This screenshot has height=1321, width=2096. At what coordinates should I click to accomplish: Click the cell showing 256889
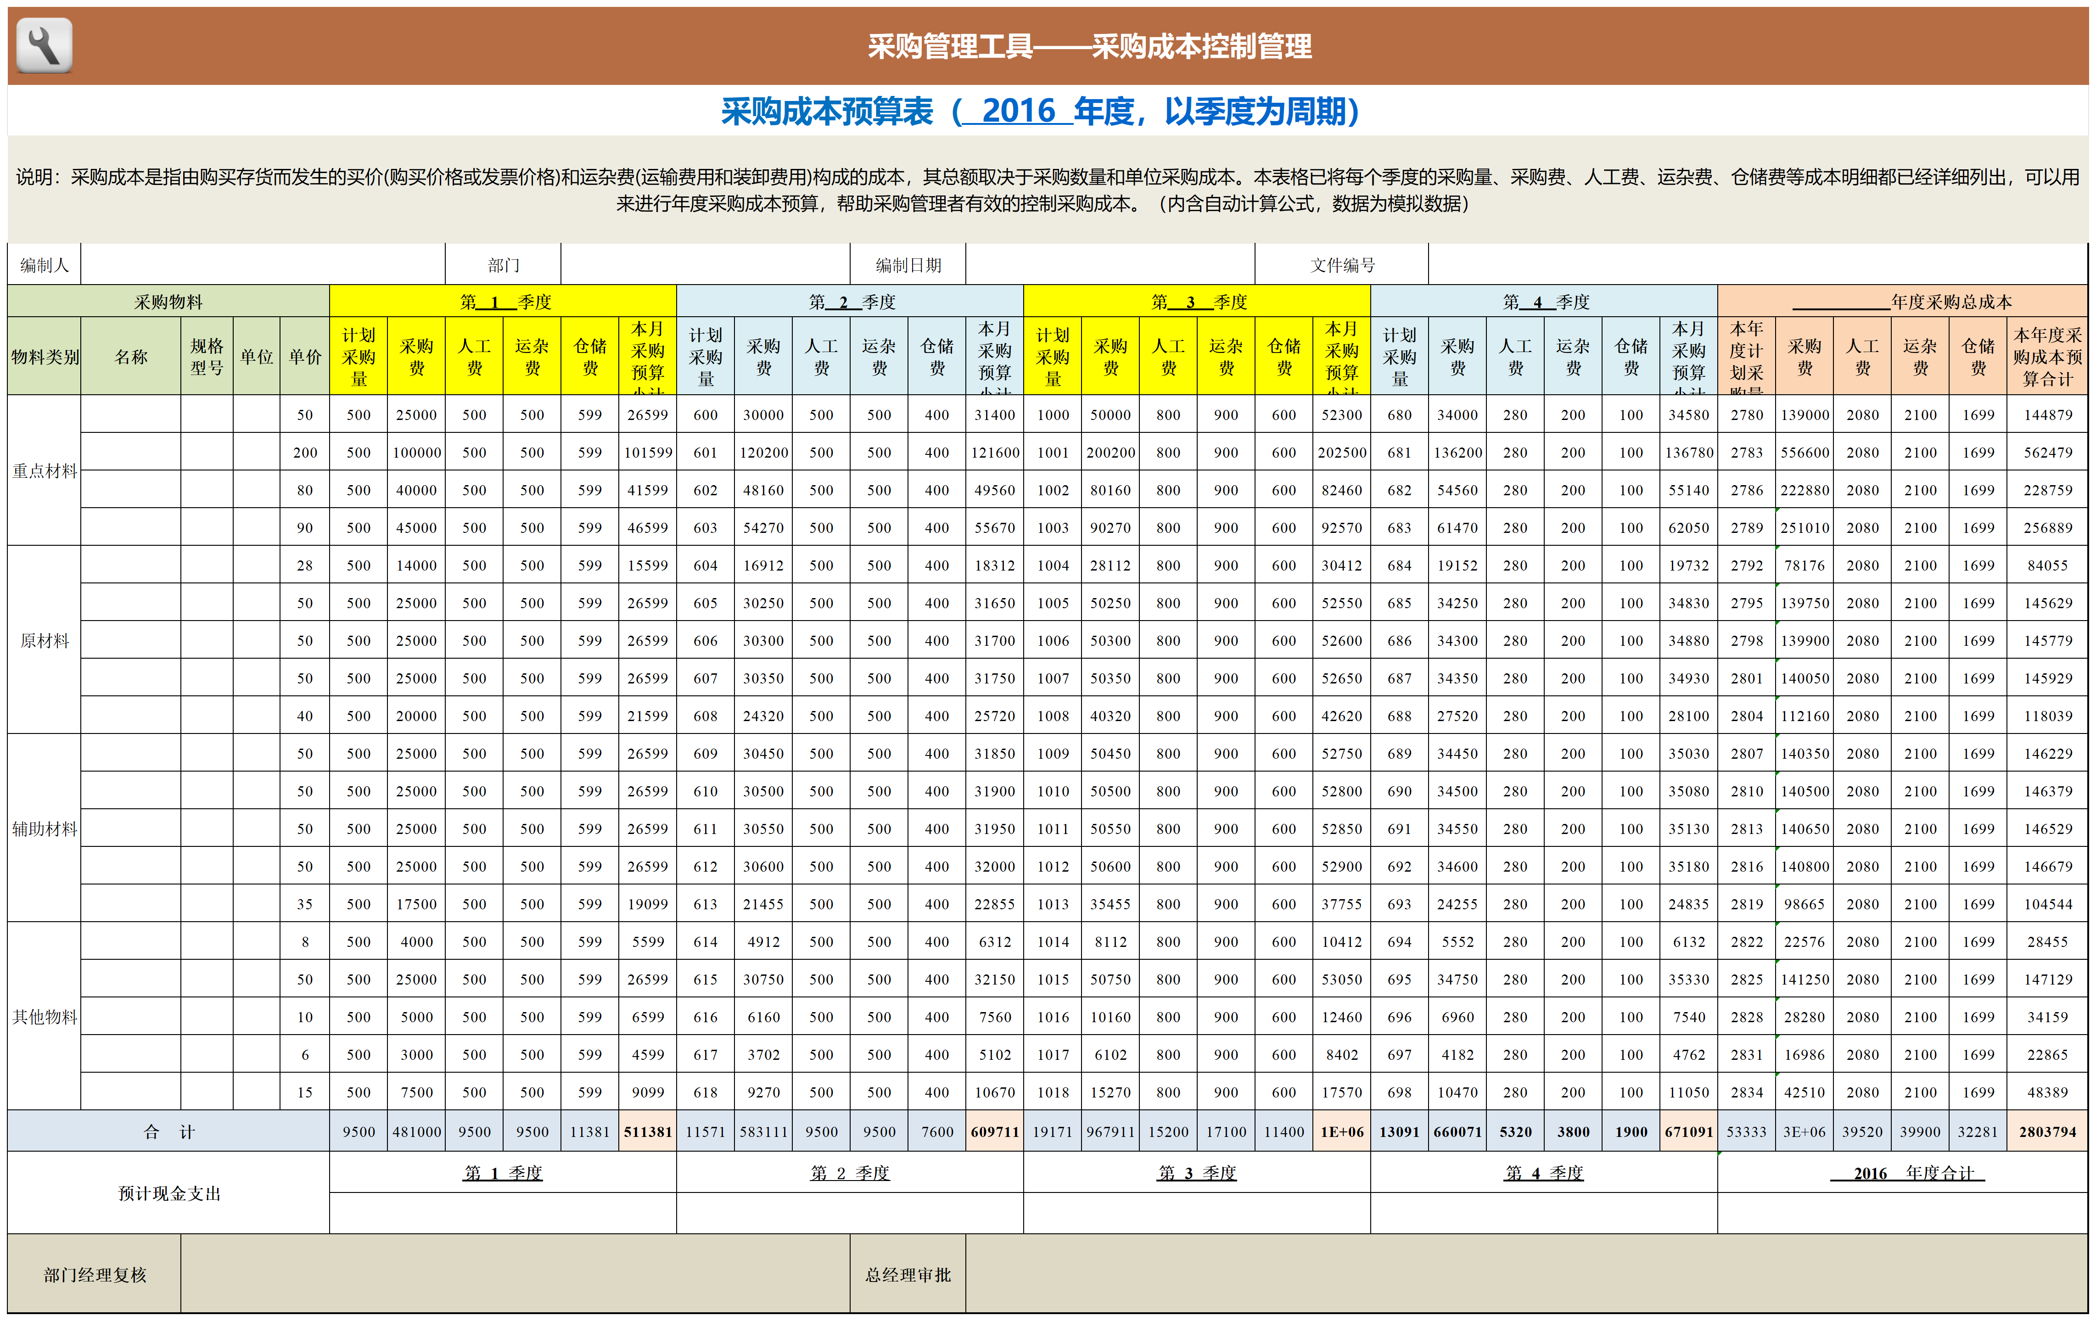(x=2047, y=527)
